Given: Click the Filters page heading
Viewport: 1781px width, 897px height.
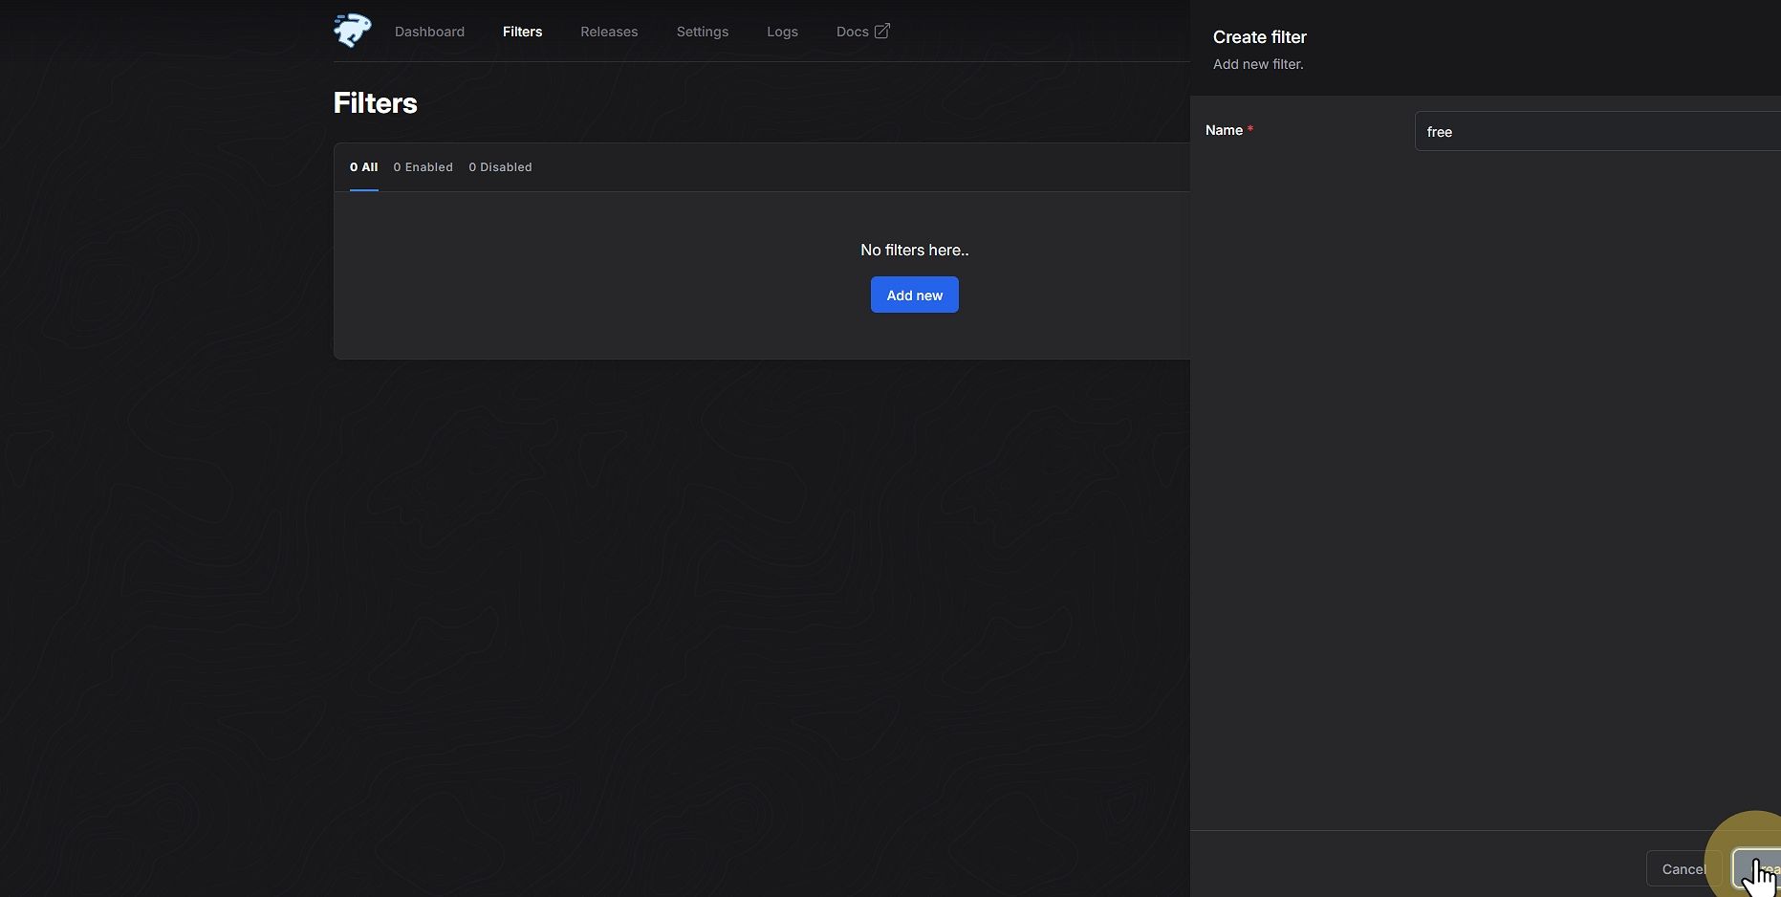Looking at the screenshot, I should click(x=375, y=103).
